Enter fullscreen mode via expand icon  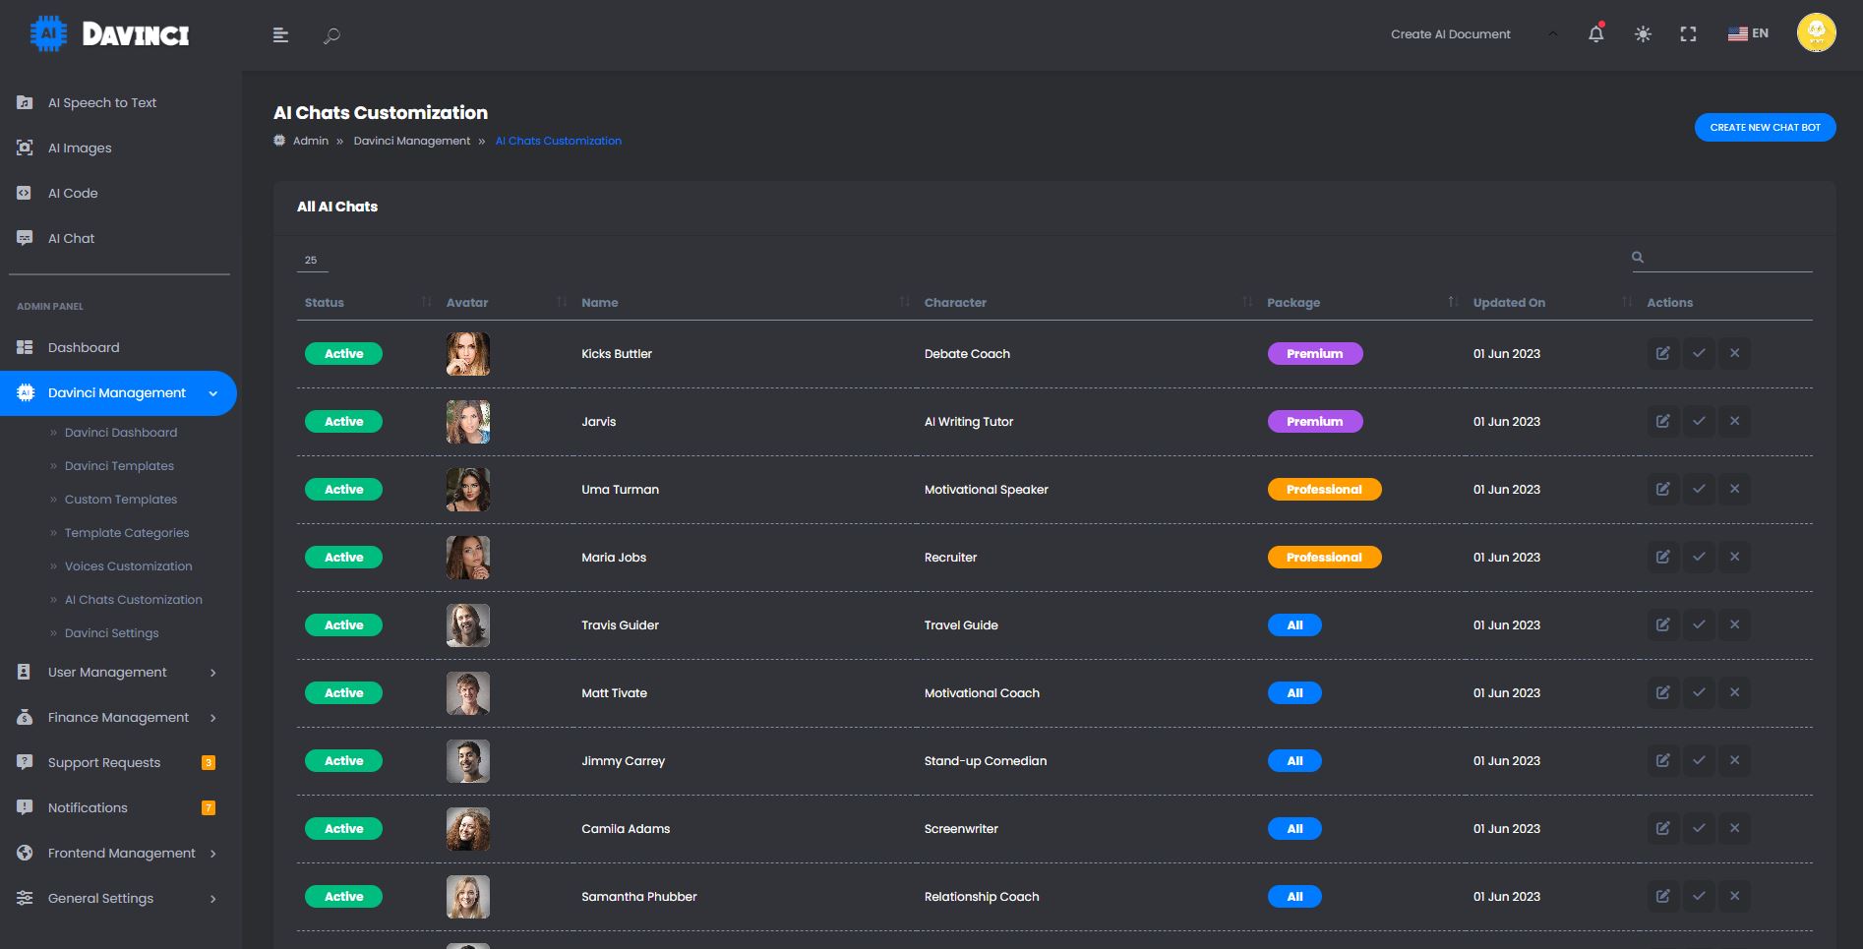(1688, 34)
